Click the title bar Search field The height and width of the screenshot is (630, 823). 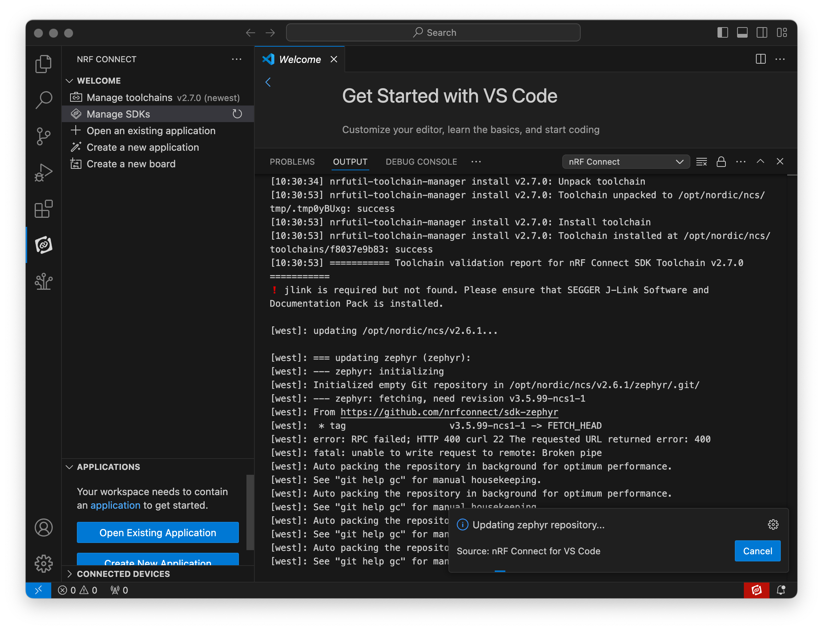[x=433, y=33]
